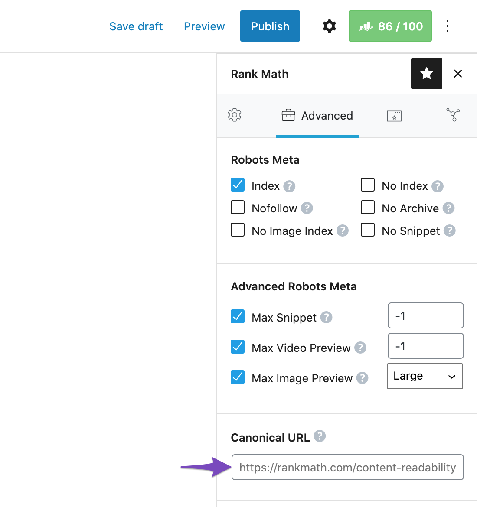Open the Rank Math 86 / 100 score button
The width and height of the screenshot is (477, 507).
(390, 26)
